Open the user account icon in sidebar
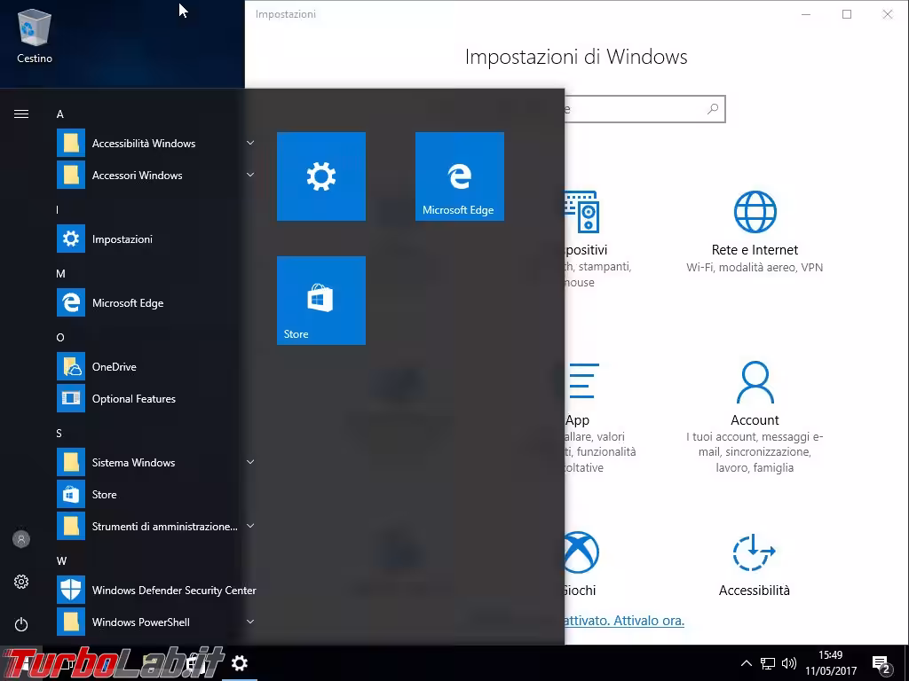Image resolution: width=909 pixels, height=681 pixels. (x=21, y=539)
